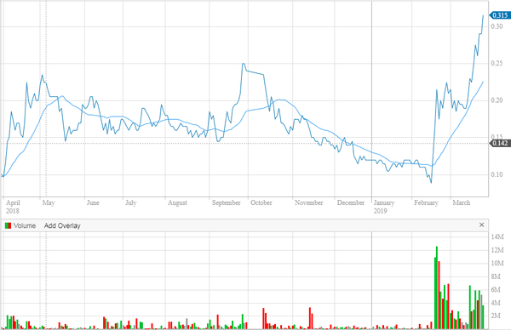Click the October axis label
Viewport: 511px width, 330px height.
point(261,202)
